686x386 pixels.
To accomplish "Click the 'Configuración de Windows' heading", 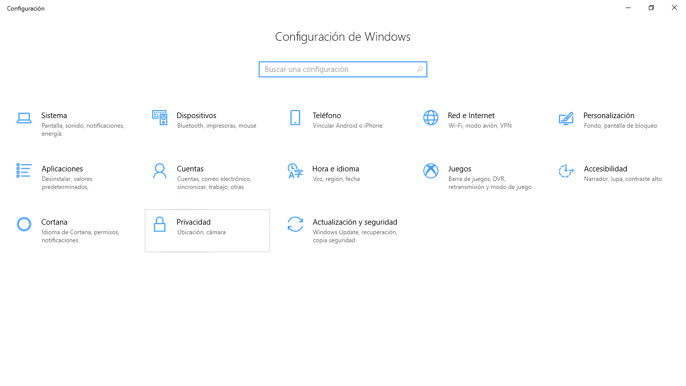I will tap(343, 37).
